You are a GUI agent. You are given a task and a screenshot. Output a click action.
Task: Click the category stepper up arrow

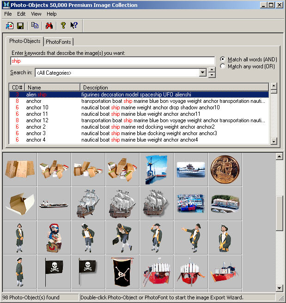click(212, 70)
